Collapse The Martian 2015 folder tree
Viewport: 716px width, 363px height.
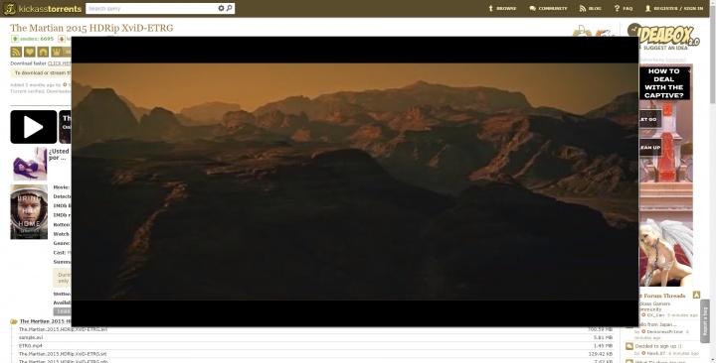point(14,321)
